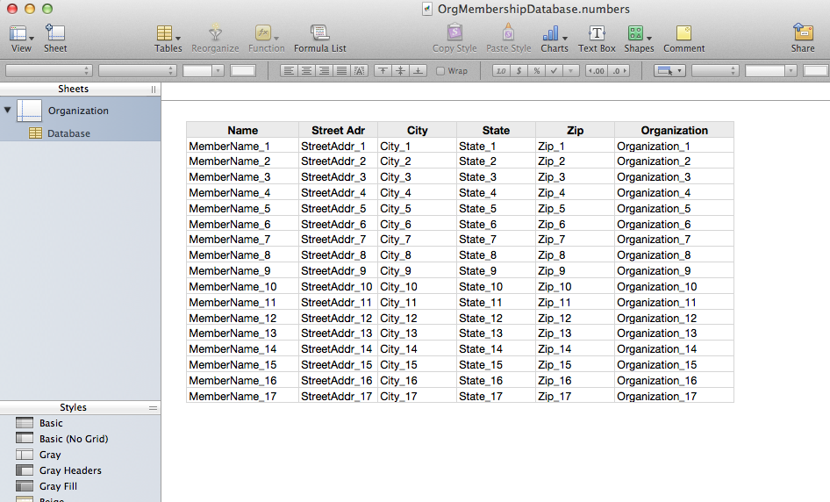Click the Name column header
Image resolution: width=830 pixels, height=502 pixels.
point(242,130)
